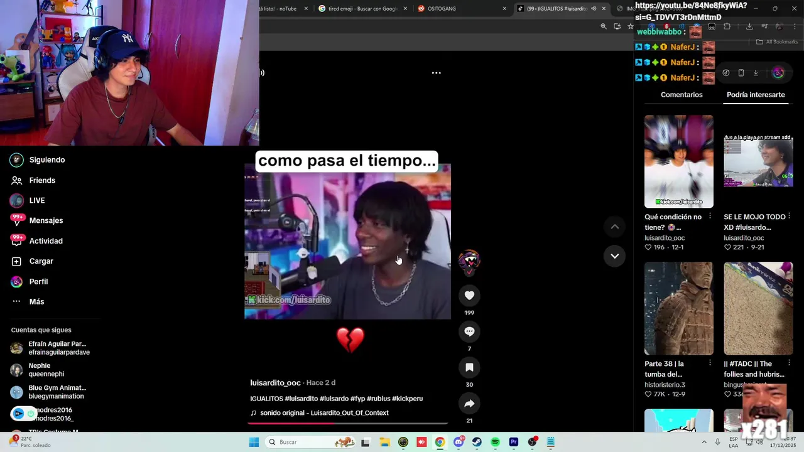Open luisardito_ooc author under first recommended video
This screenshot has width=804, height=452.
click(x=665, y=238)
